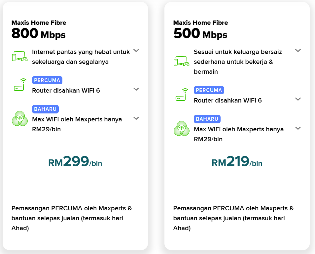Expand Max WiFi details in 800 Mbps plan

pyautogui.click(x=136, y=118)
